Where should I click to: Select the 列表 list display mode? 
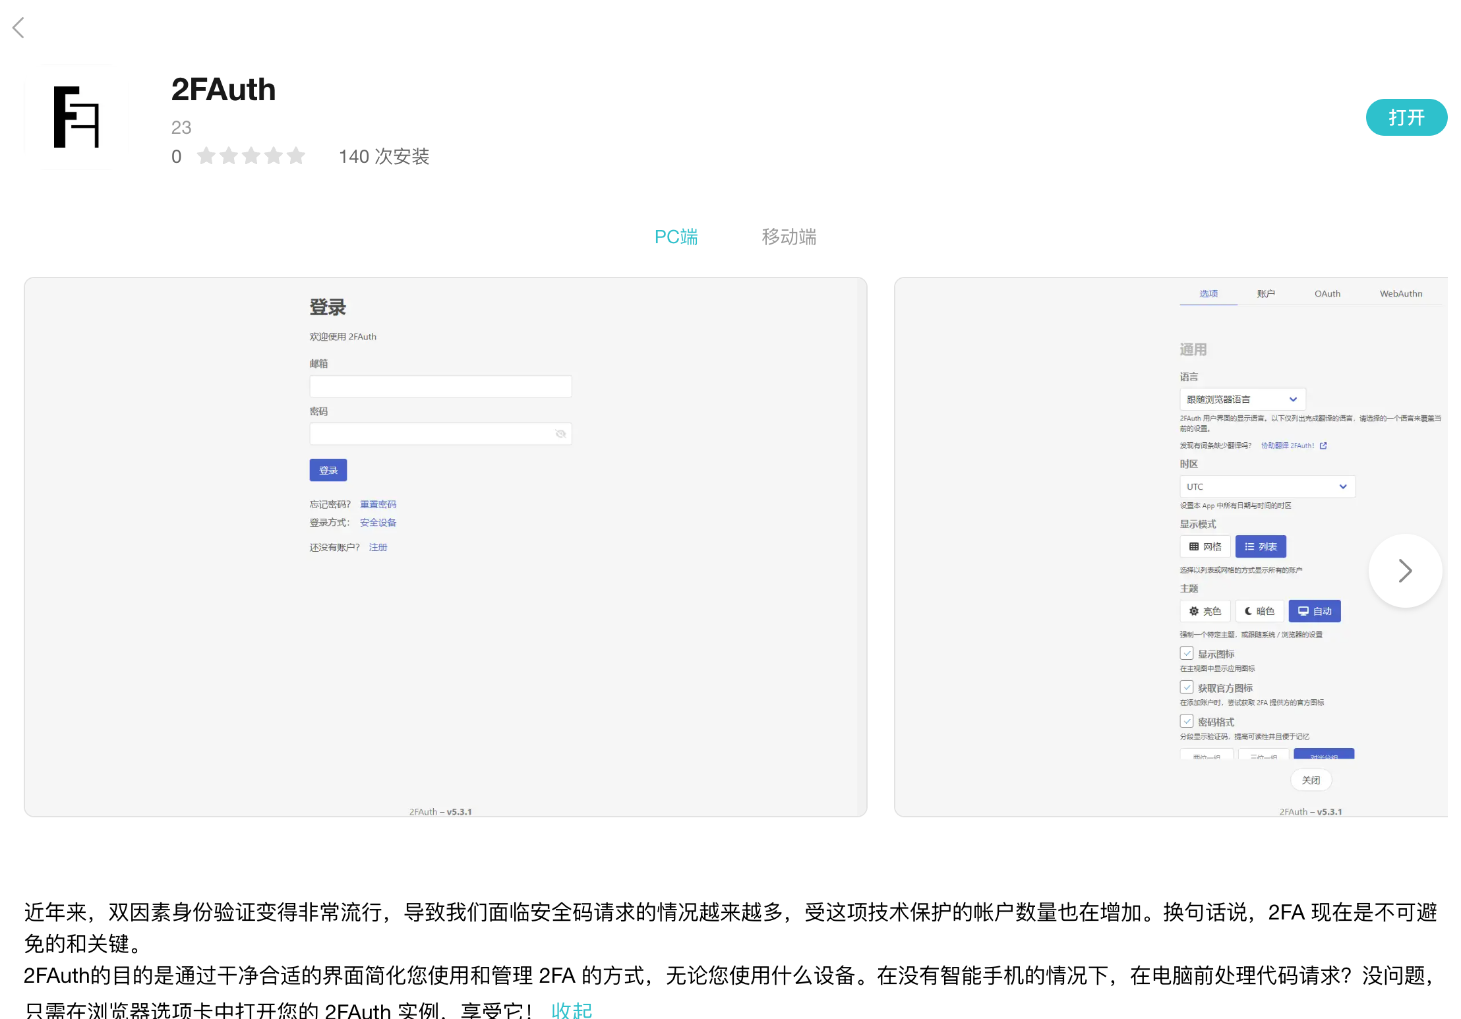click(1261, 546)
